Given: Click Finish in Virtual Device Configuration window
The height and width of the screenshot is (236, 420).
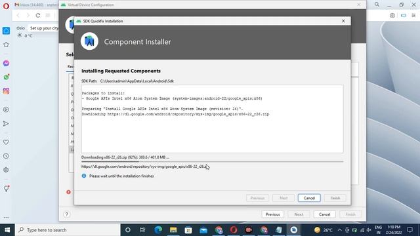Looking at the screenshot, I should click(x=350, y=214).
